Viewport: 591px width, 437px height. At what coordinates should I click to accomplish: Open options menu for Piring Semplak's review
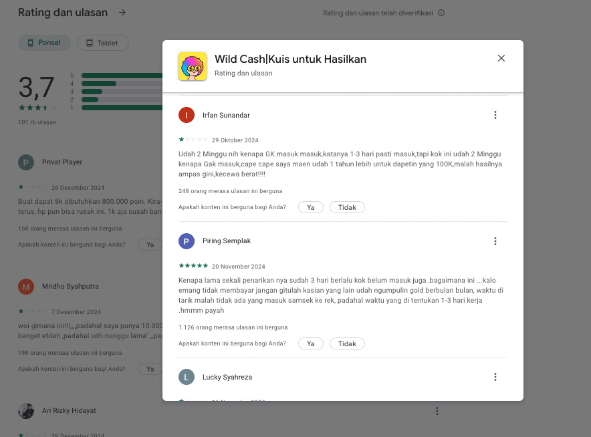coord(495,241)
